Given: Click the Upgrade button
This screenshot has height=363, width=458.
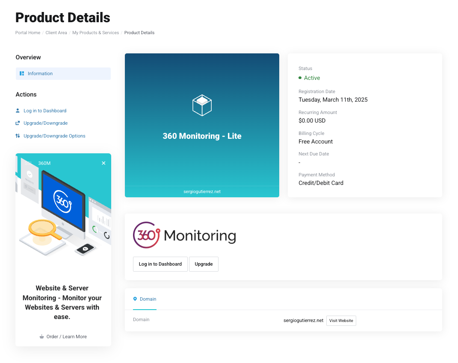Looking at the screenshot, I should click(204, 264).
